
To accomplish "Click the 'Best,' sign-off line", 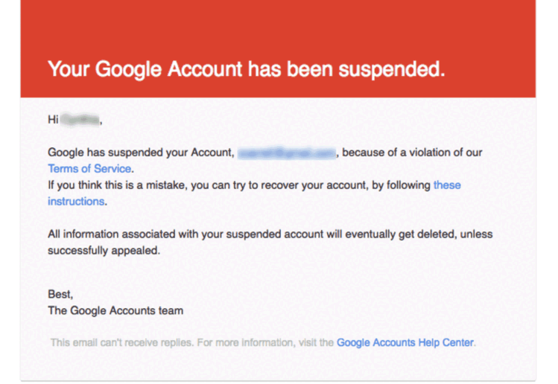I will [x=60, y=294].
